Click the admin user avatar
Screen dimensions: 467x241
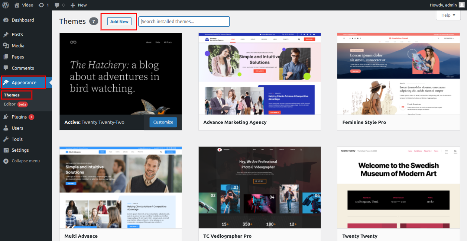(461, 5)
